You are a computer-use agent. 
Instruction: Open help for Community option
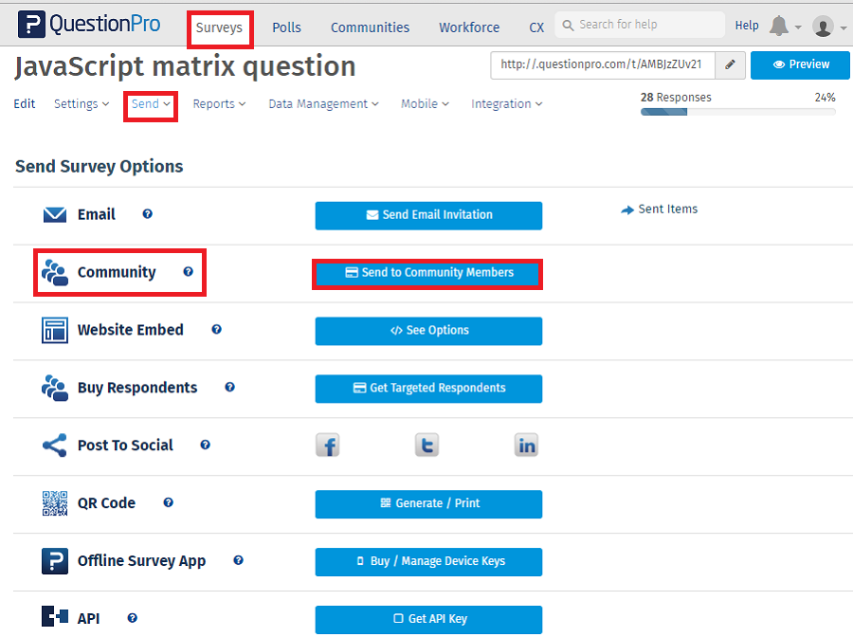[189, 271]
